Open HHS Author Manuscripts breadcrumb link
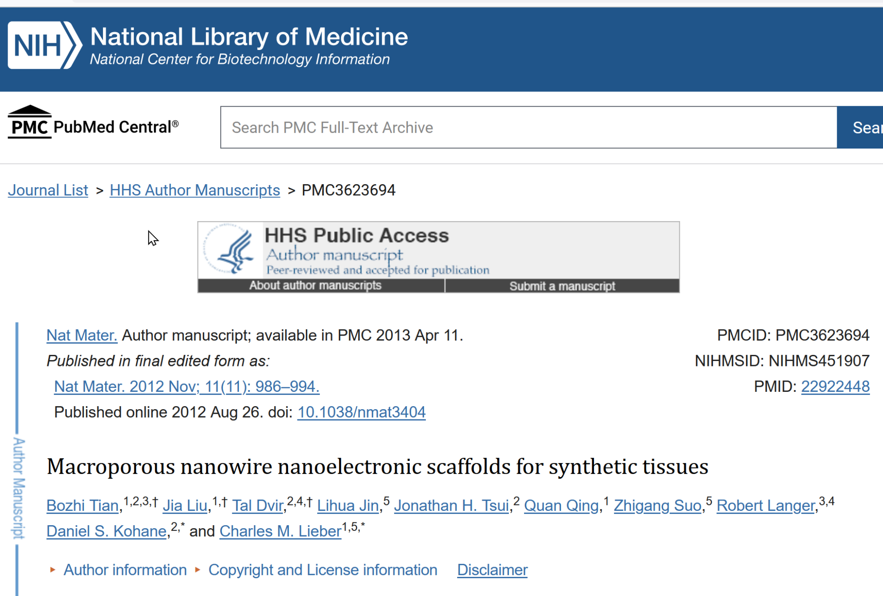The width and height of the screenshot is (883, 596). (x=195, y=190)
